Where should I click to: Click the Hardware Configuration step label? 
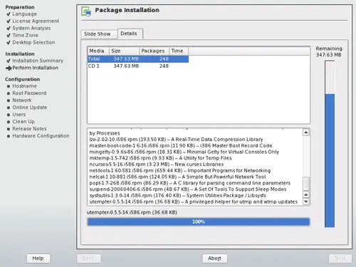point(41,136)
